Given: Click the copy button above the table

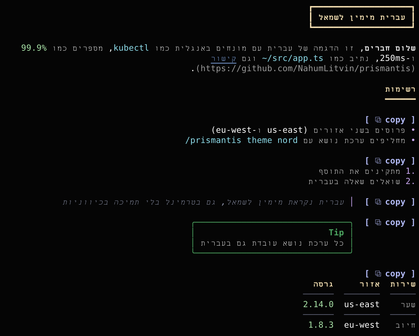Looking at the screenshot, I should [390, 274].
